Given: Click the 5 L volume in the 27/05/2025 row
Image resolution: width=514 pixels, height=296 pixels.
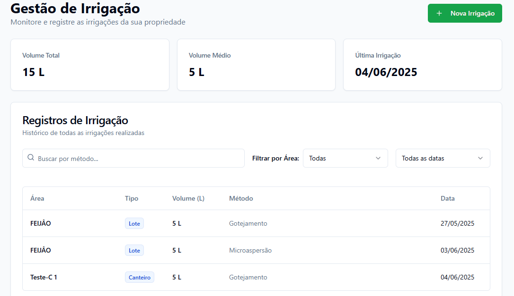Looking at the screenshot, I should click(x=177, y=223).
